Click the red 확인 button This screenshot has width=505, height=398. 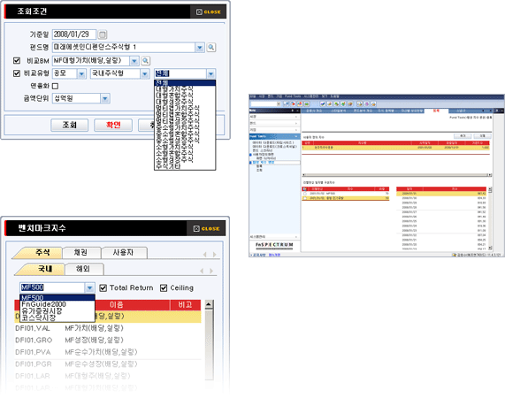pyautogui.click(x=113, y=125)
